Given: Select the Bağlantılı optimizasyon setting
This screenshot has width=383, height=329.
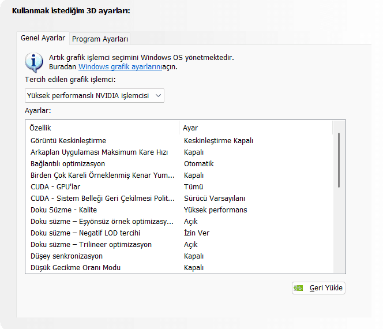Looking at the screenshot, I should click(x=179, y=164).
